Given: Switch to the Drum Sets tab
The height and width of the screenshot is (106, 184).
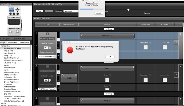Looking at the screenshot, I should [13, 43].
